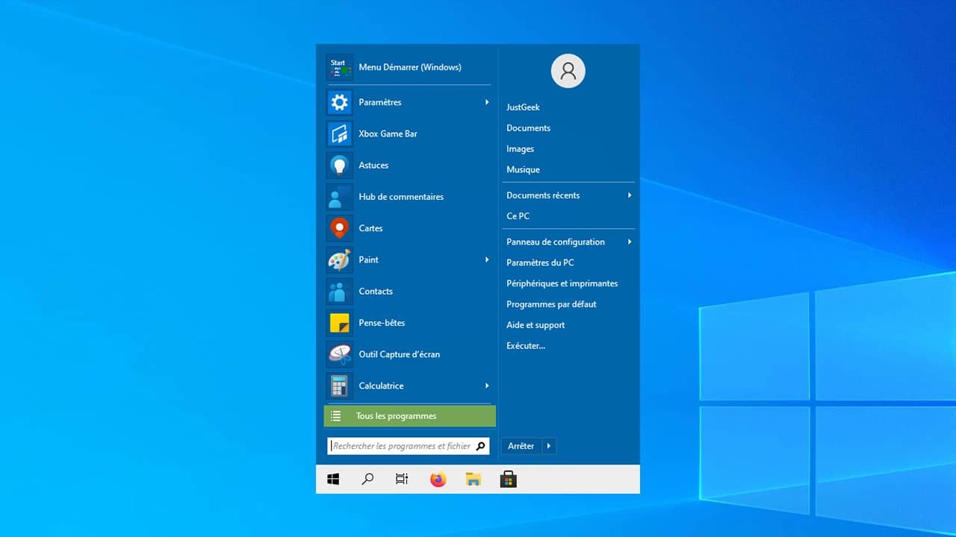Click the Windows Start button on the taskbar

[334, 480]
